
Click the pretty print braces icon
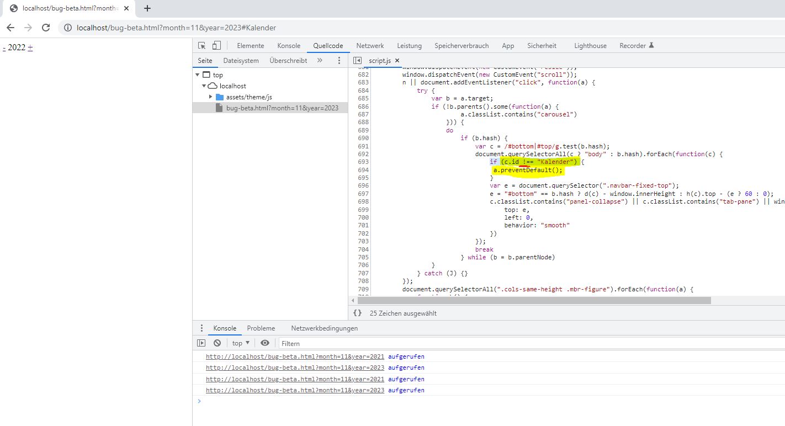(357, 313)
